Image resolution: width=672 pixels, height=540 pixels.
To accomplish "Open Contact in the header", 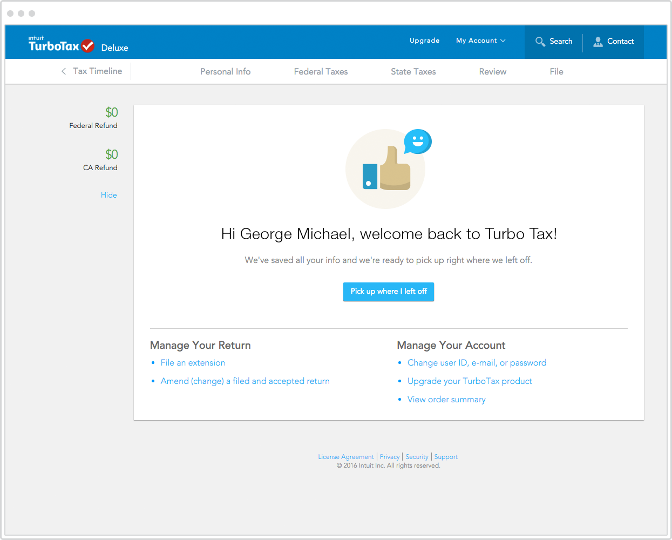I will (x=614, y=42).
